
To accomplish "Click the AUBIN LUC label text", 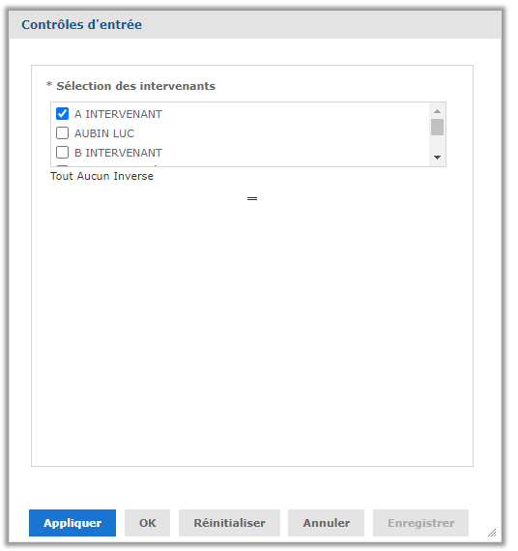I will click(104, 133).
